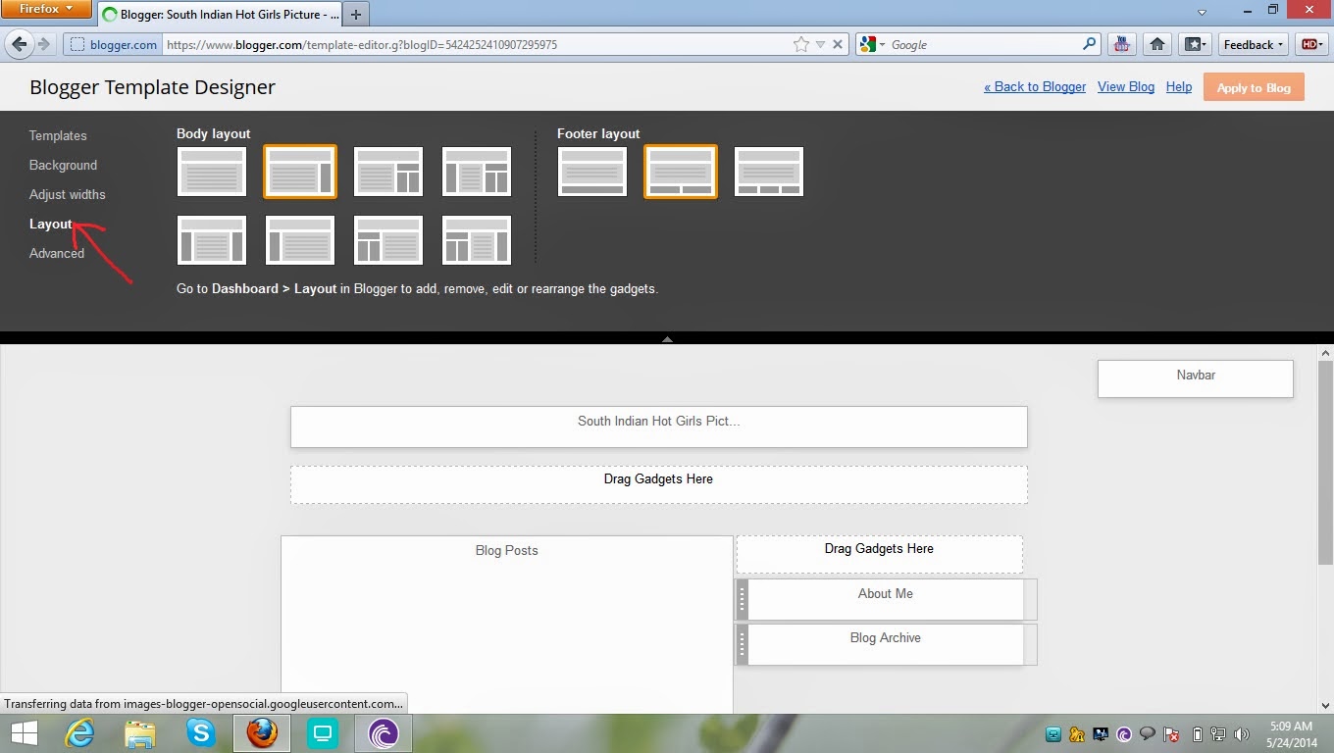1334x753 pixels.
Task: Expand the address bar history dropdown
Action: pos(821,44)
